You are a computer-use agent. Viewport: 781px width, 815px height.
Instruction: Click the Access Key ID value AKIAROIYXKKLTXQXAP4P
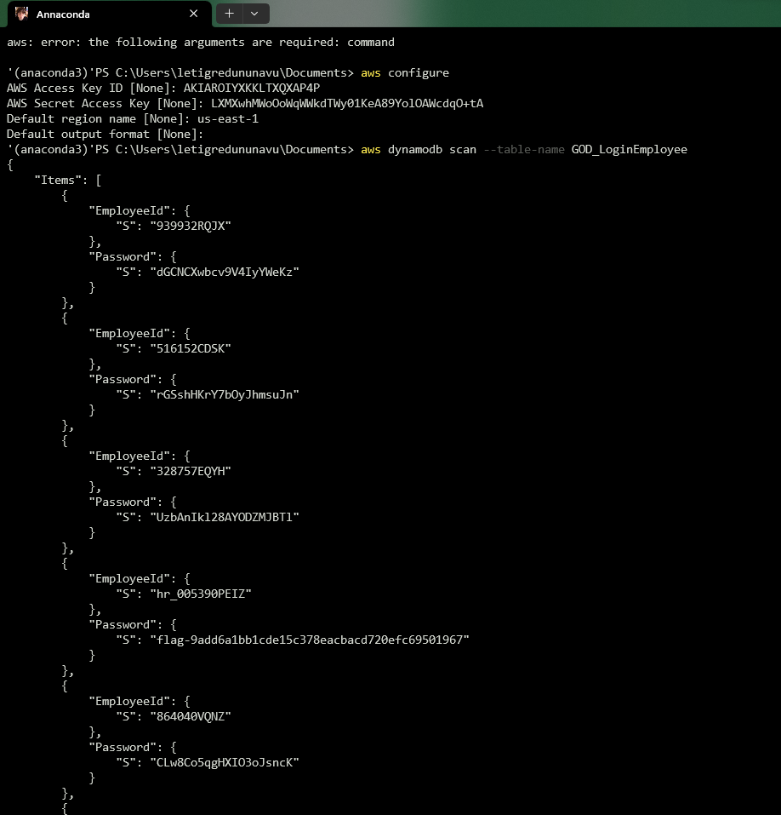click(x=251, y=88)
